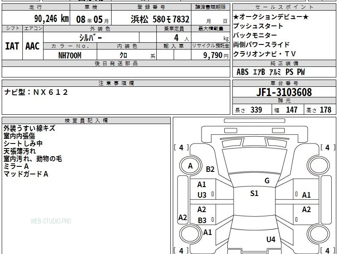This screenshot has height=254, width=338.
Task: Click the 最大積載量 header
Action: 210,28
